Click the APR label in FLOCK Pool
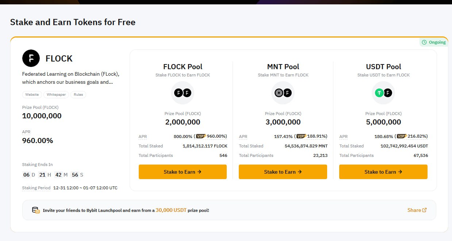Viewport: 452px width, 241px height. point(143,137)
